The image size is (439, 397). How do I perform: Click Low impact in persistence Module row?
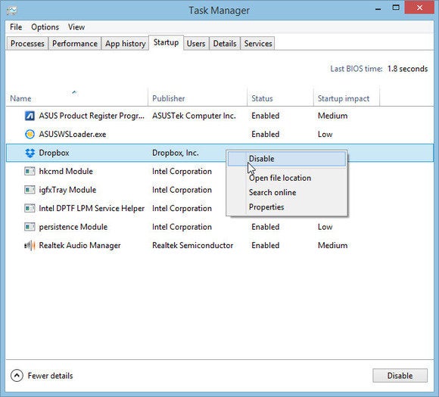click(325, 227)
